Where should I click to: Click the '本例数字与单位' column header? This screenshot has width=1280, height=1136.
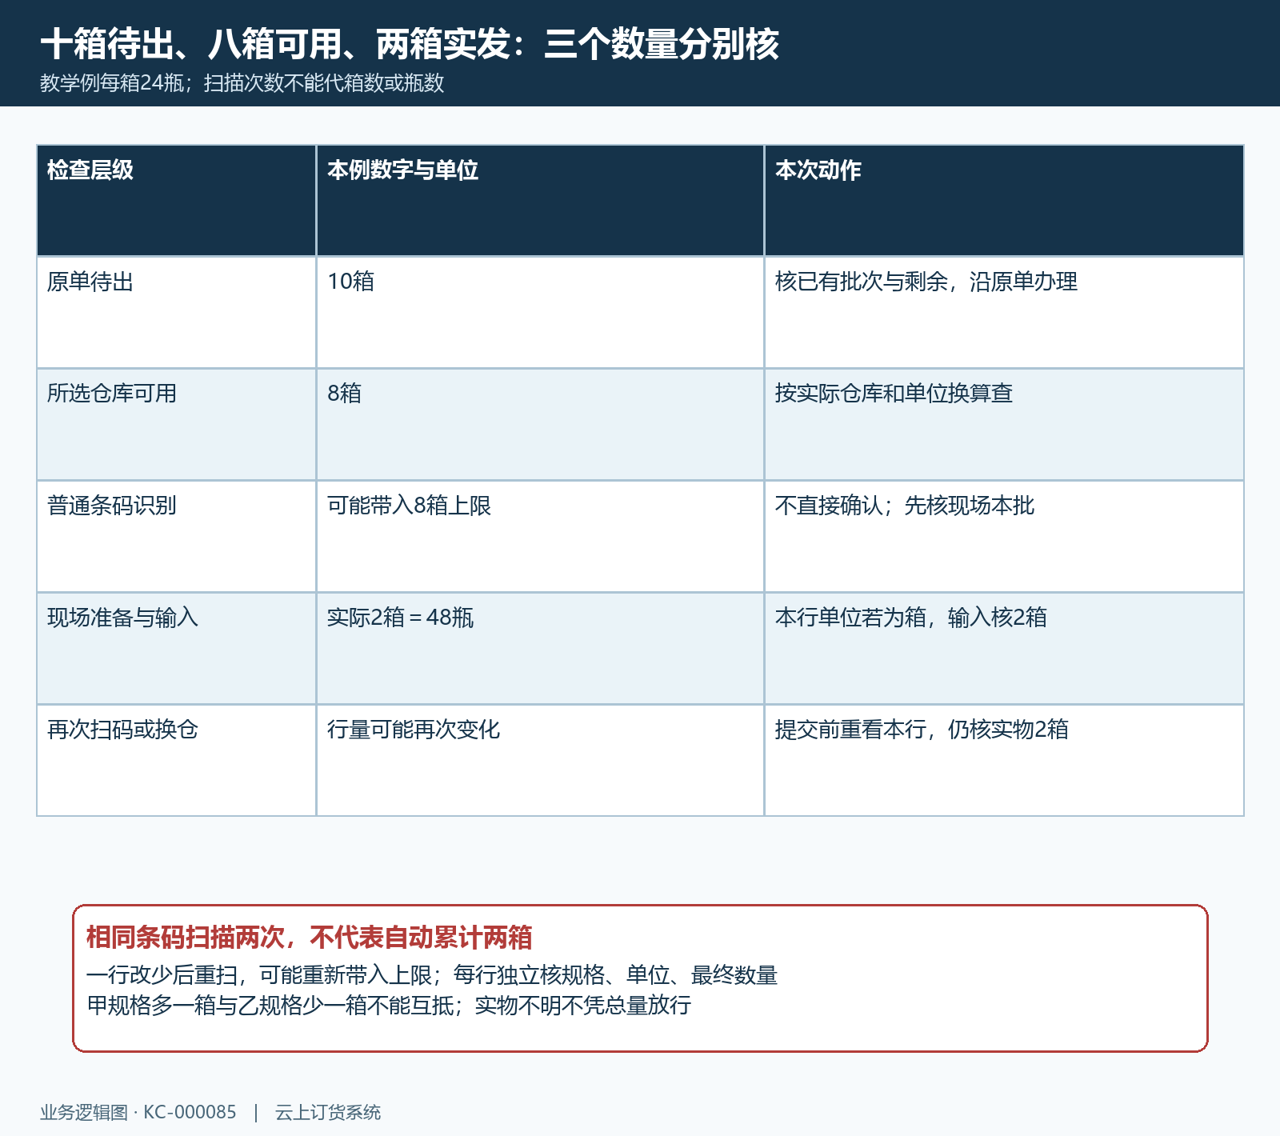[541, 201]
